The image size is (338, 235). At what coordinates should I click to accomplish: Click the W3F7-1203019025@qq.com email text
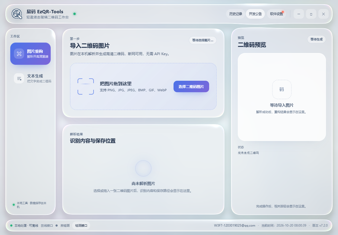(234, 226)
